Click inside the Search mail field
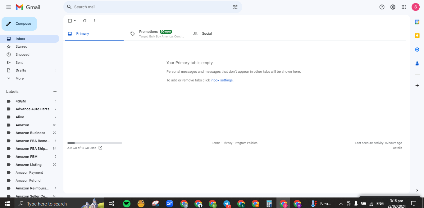This screenshot has width=424, height=208. point(152,7)
